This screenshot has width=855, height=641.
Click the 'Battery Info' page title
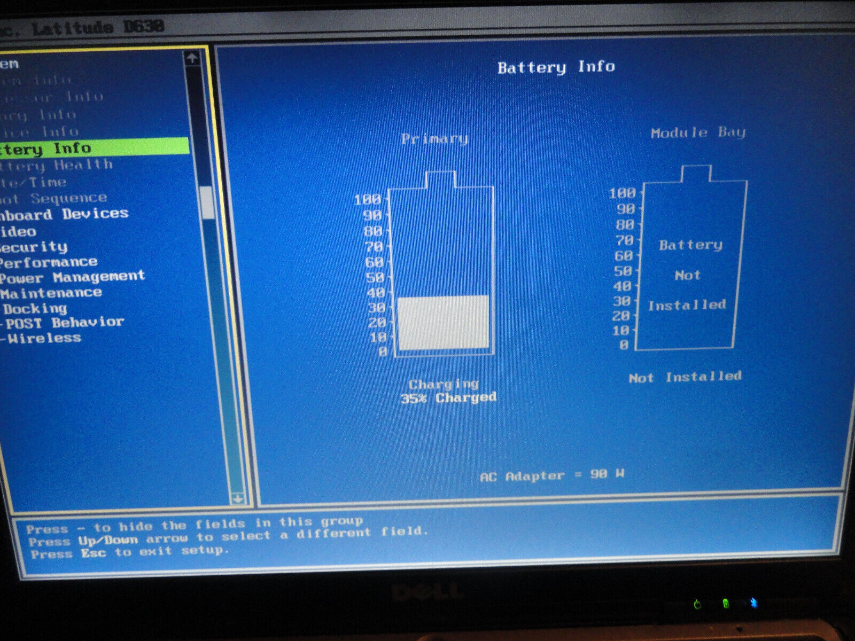click(x=556, y=67)
